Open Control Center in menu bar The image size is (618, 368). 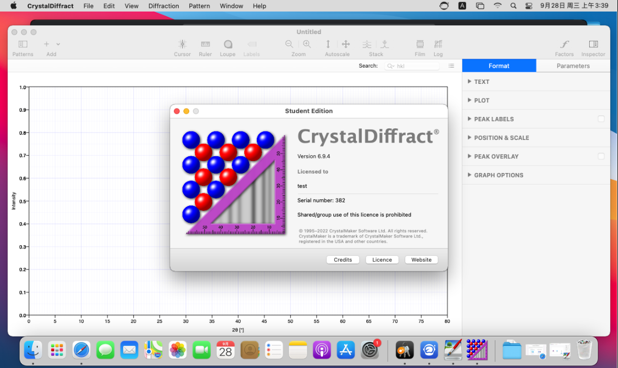[529, 6]
